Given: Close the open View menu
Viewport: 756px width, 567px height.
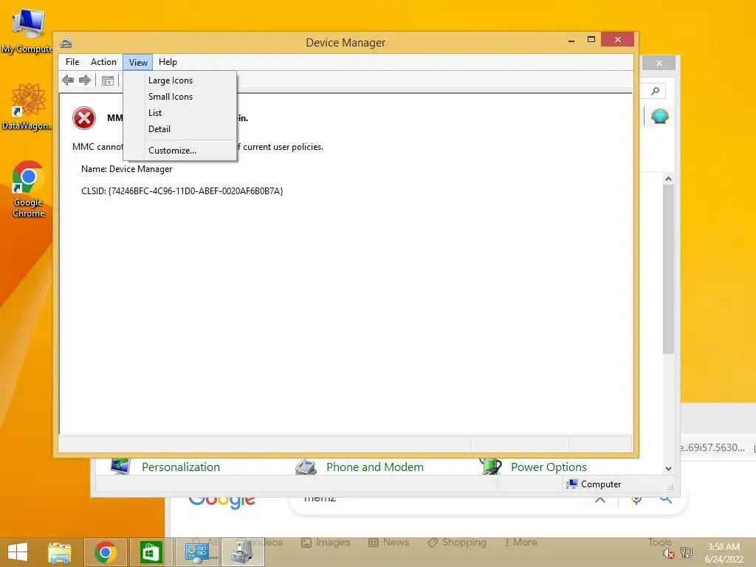Looking at the screenshot, I should (138, 62).
